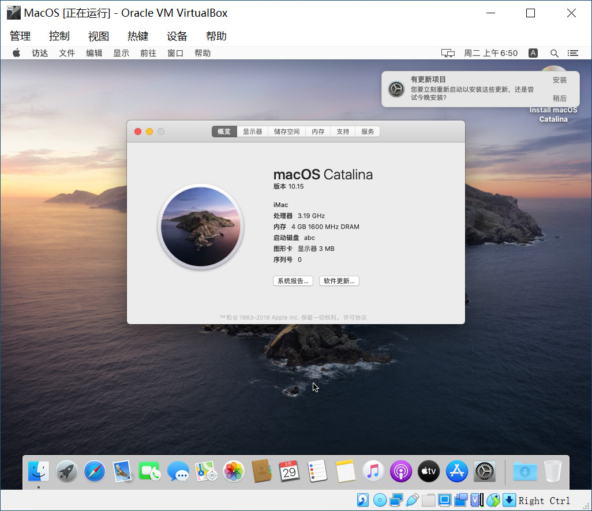
Task: Open VirtualBox 视图 menu
Action: tap(99, 36)
